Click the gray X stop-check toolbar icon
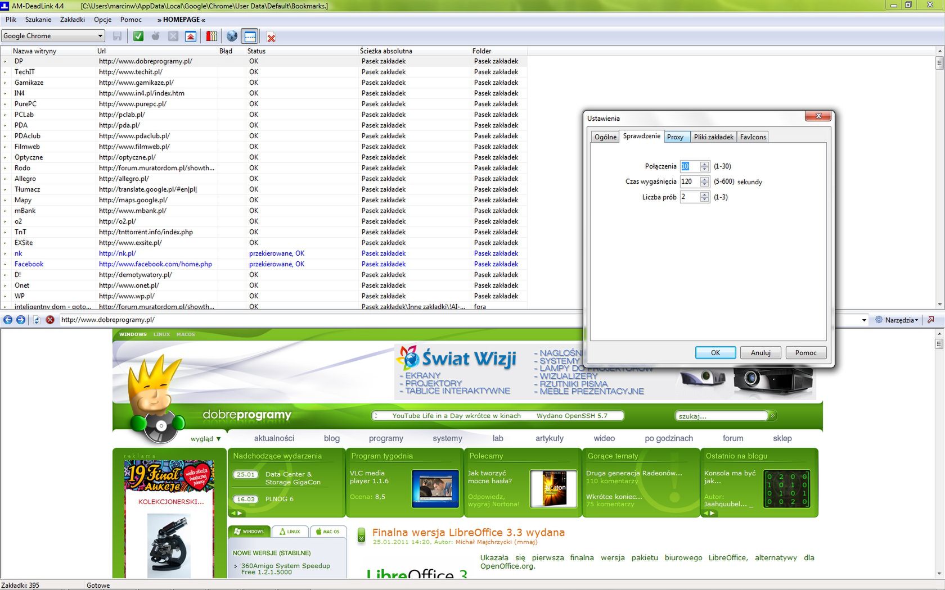Image resolution: width=945 pixels, height=590 pixels. (x=173, y=37)
